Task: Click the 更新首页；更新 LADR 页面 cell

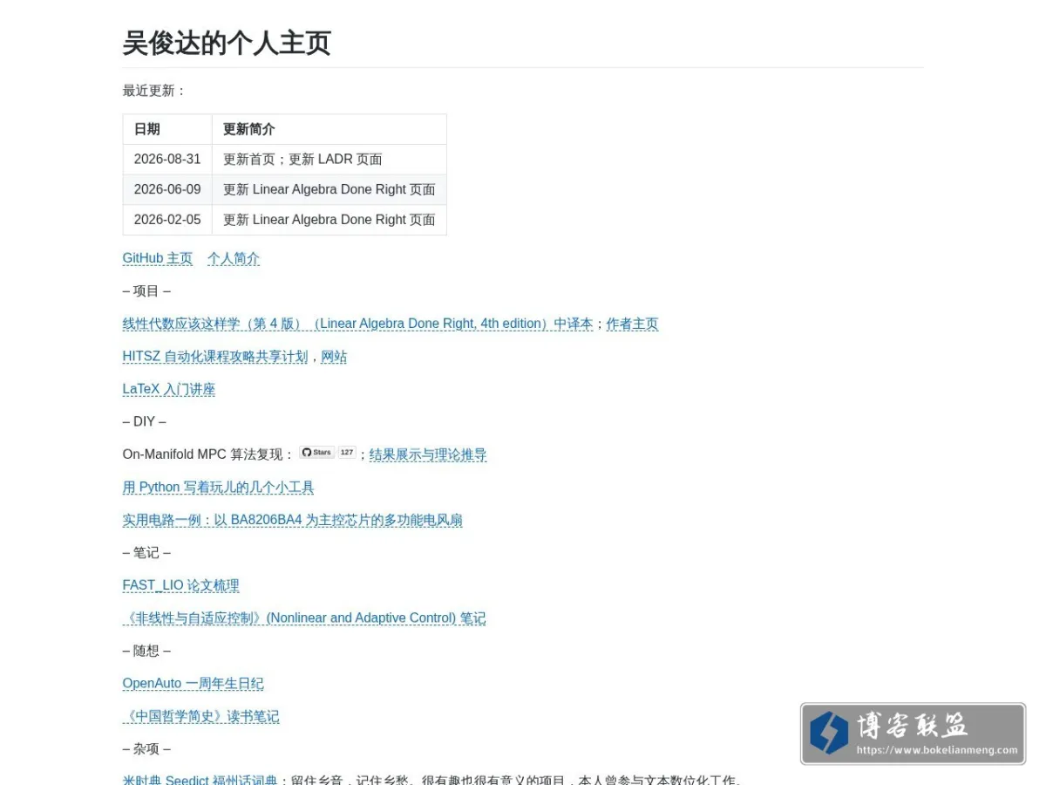Action: 329,160
